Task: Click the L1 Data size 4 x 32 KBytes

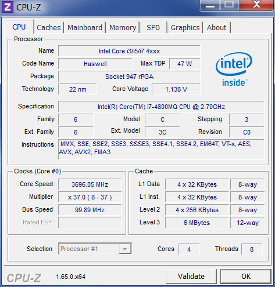Action: pyautogui.click(x=197, y=184)
